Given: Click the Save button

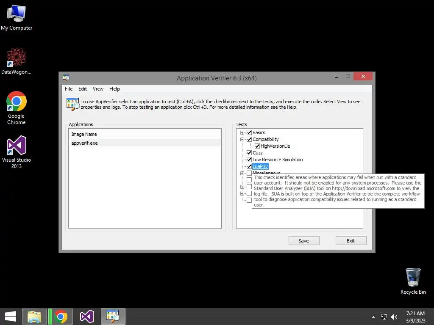Looking at the screenshot, I should click(x=303, y=241).
